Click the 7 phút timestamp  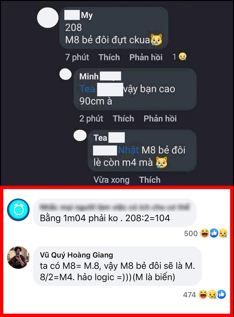(77, 57)
